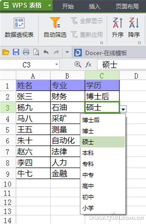Switch to the 插入 ribbon tab

tap(94, 6)
